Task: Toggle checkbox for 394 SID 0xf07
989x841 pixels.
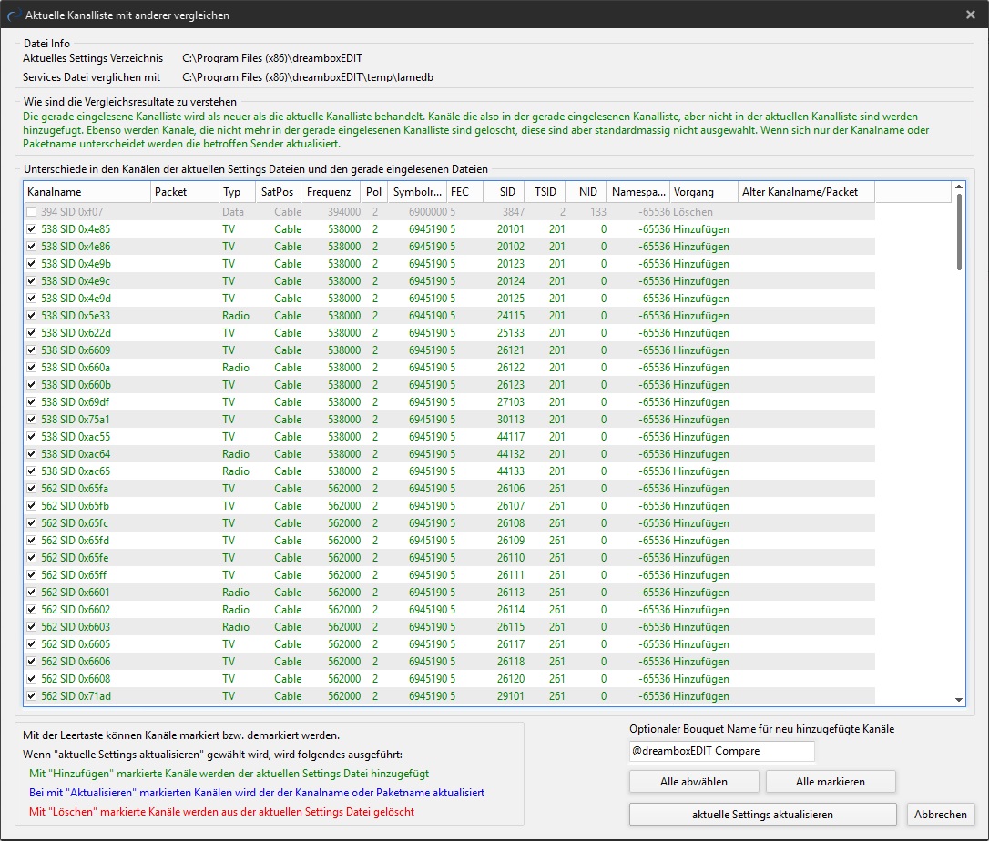Action: pyautogui.click(x=32, y=212)
